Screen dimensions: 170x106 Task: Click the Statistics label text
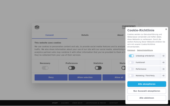click(98, 63)
